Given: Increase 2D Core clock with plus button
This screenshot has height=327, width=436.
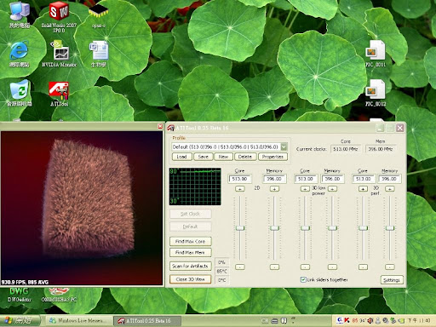Looking at the screenshot, I should point(240,189).
